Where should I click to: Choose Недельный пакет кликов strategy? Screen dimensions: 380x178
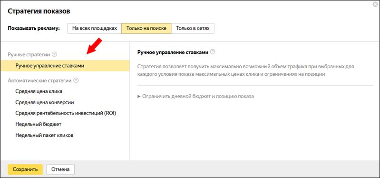click(x=44, y=135)
